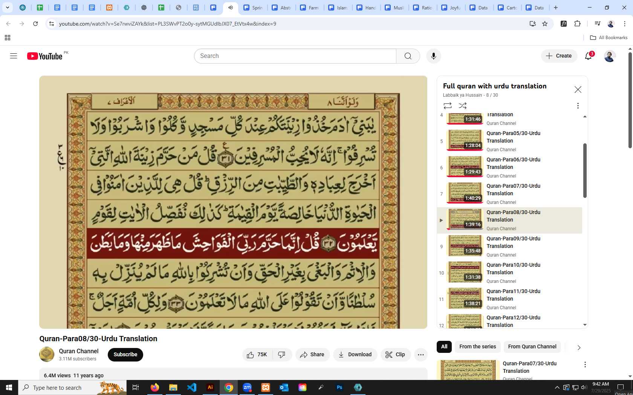Switch to the Islam tab
Image resolution: width=633 pixels, height=395 pixels.
(338, 8)
